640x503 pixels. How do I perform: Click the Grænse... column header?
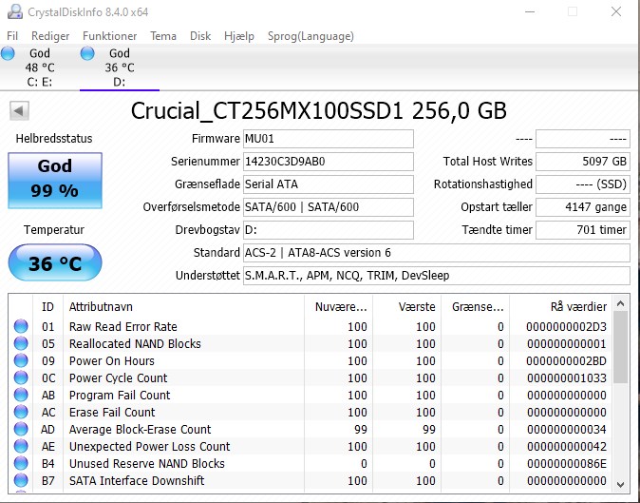point(475,307)
